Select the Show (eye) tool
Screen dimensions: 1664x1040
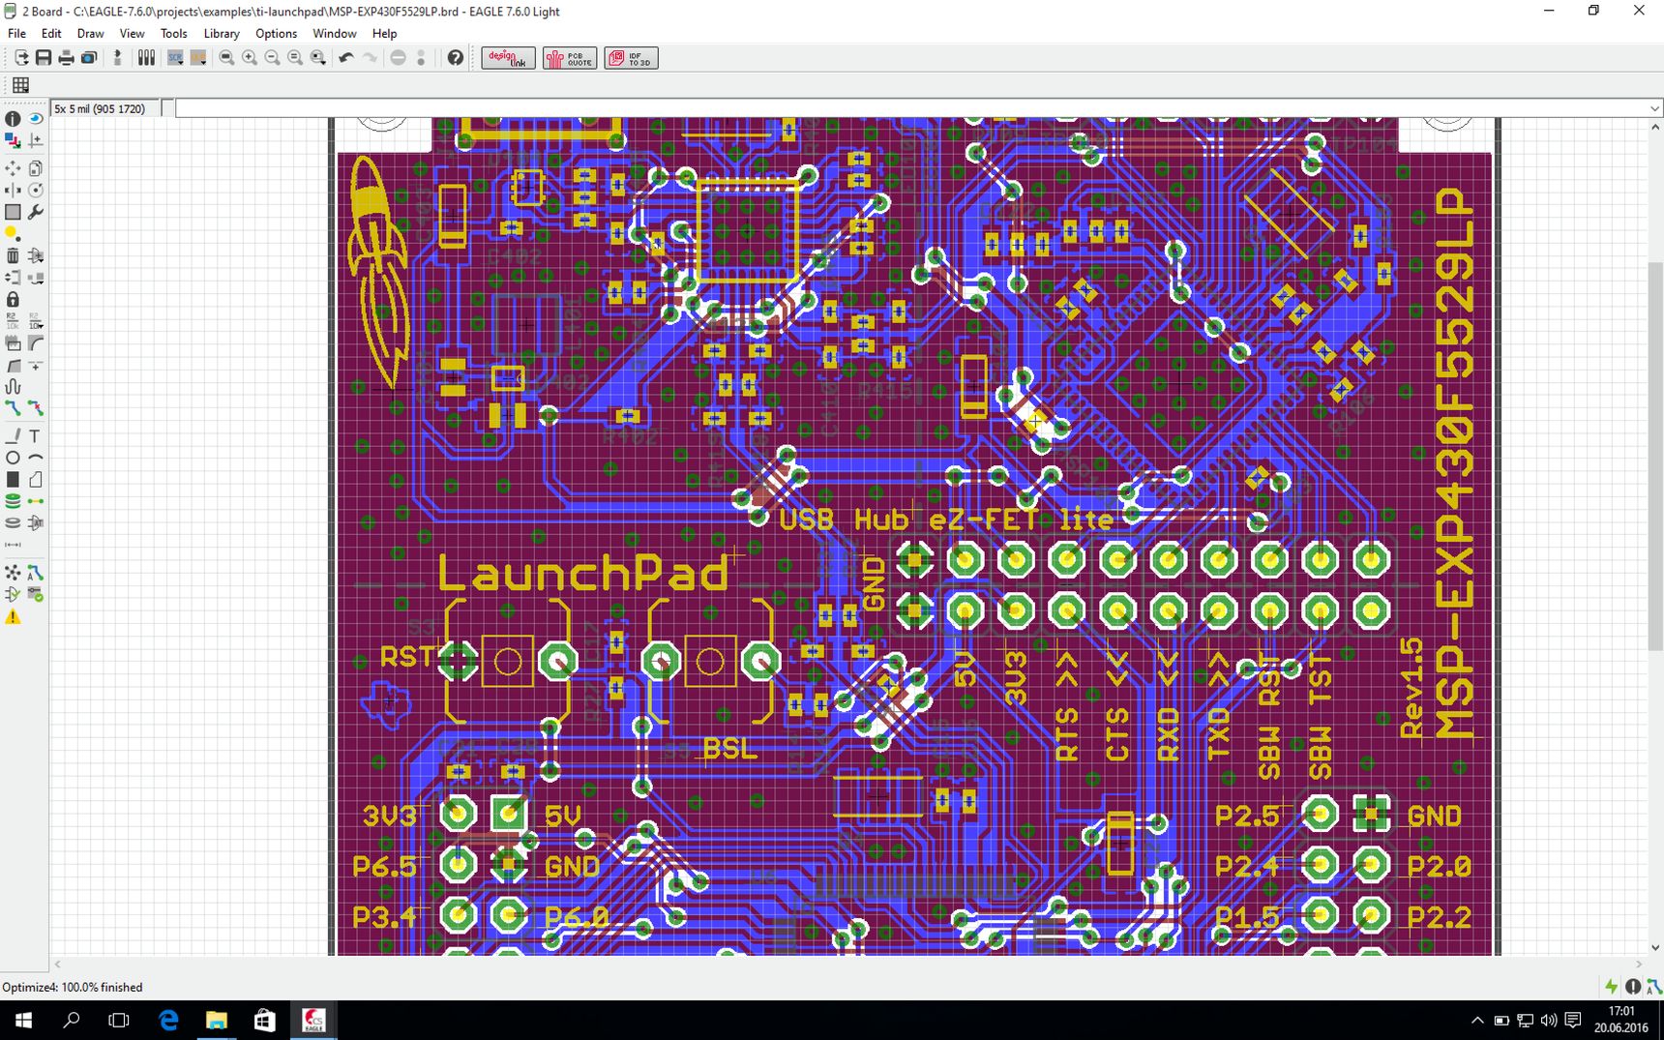(36, 119)
